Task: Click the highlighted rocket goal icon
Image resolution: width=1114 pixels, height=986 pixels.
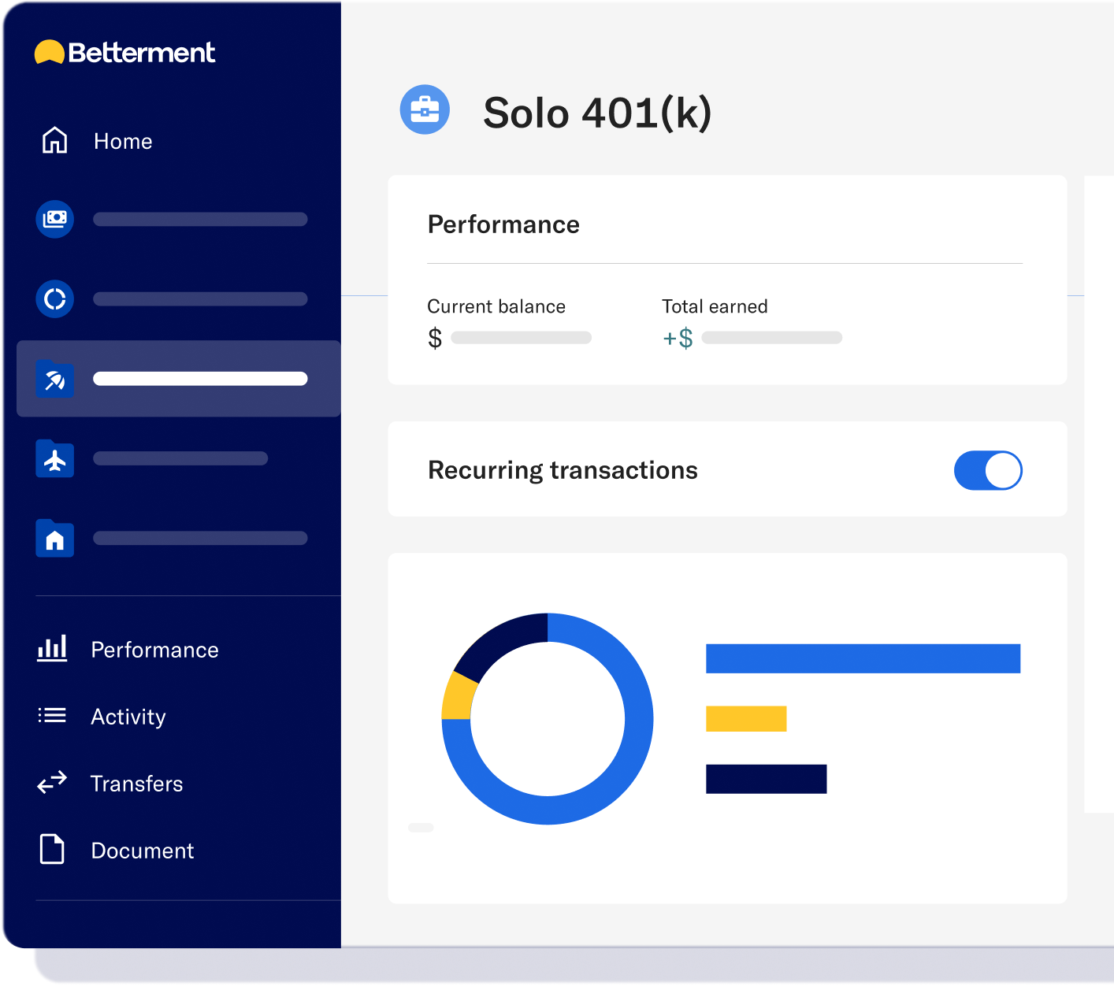Action: [x=54, y=379]
